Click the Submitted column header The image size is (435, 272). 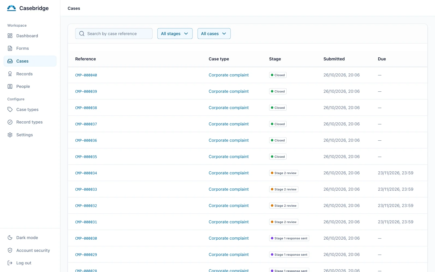(334, 59)
